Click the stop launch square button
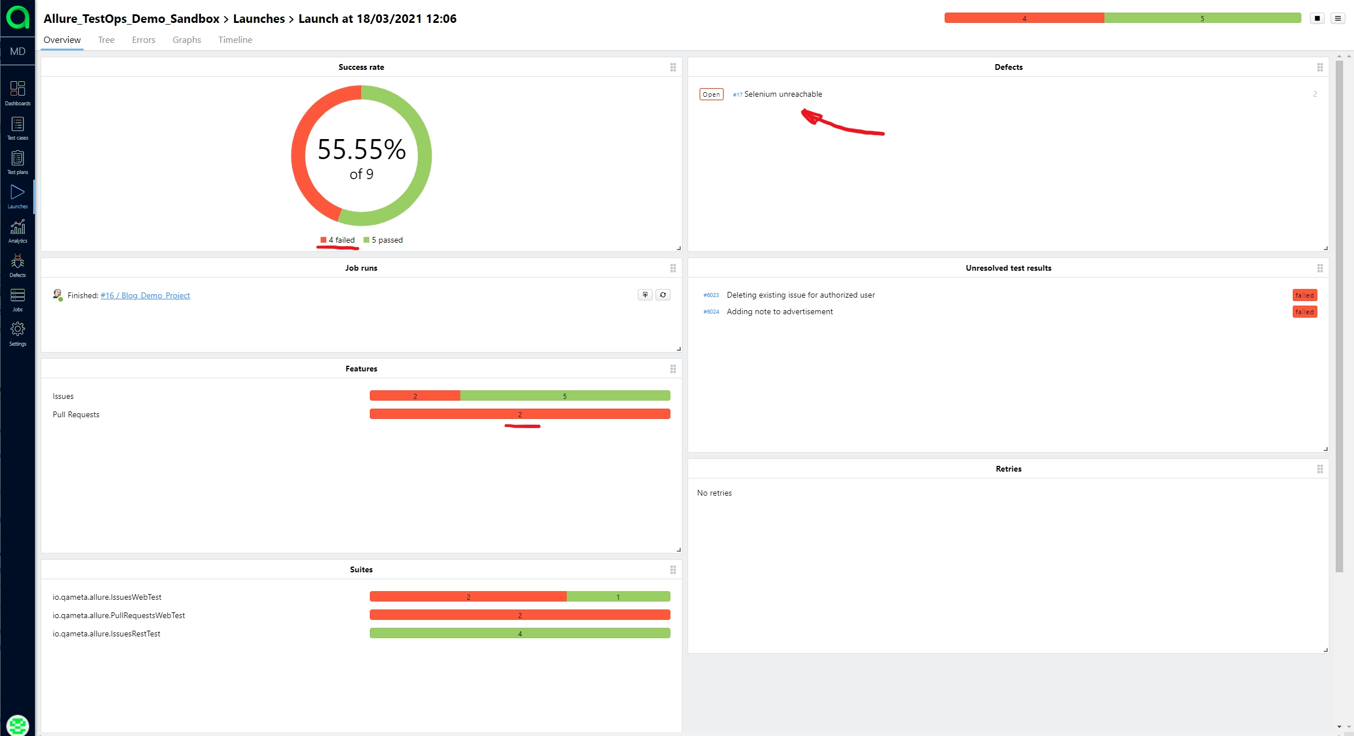The height and width of the screenshot is (736, 1354). [1317, 18]
